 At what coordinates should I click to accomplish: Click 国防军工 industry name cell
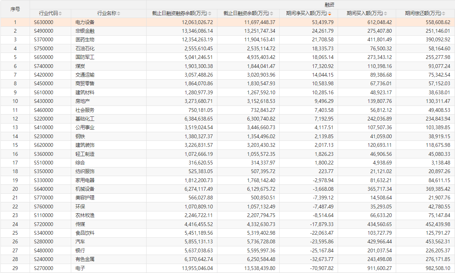click(x=85, y=57)
